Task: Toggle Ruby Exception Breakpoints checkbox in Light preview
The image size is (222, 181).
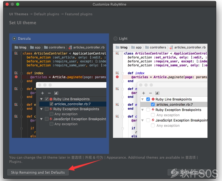Action: [x=148, y=110]
